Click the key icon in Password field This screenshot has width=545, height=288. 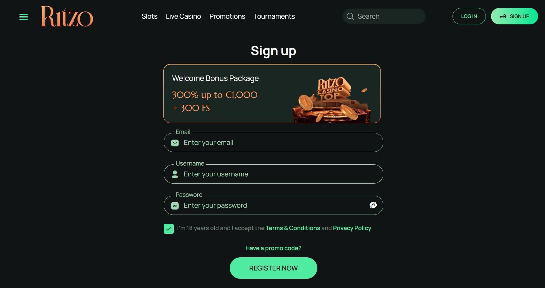(175, 206)
